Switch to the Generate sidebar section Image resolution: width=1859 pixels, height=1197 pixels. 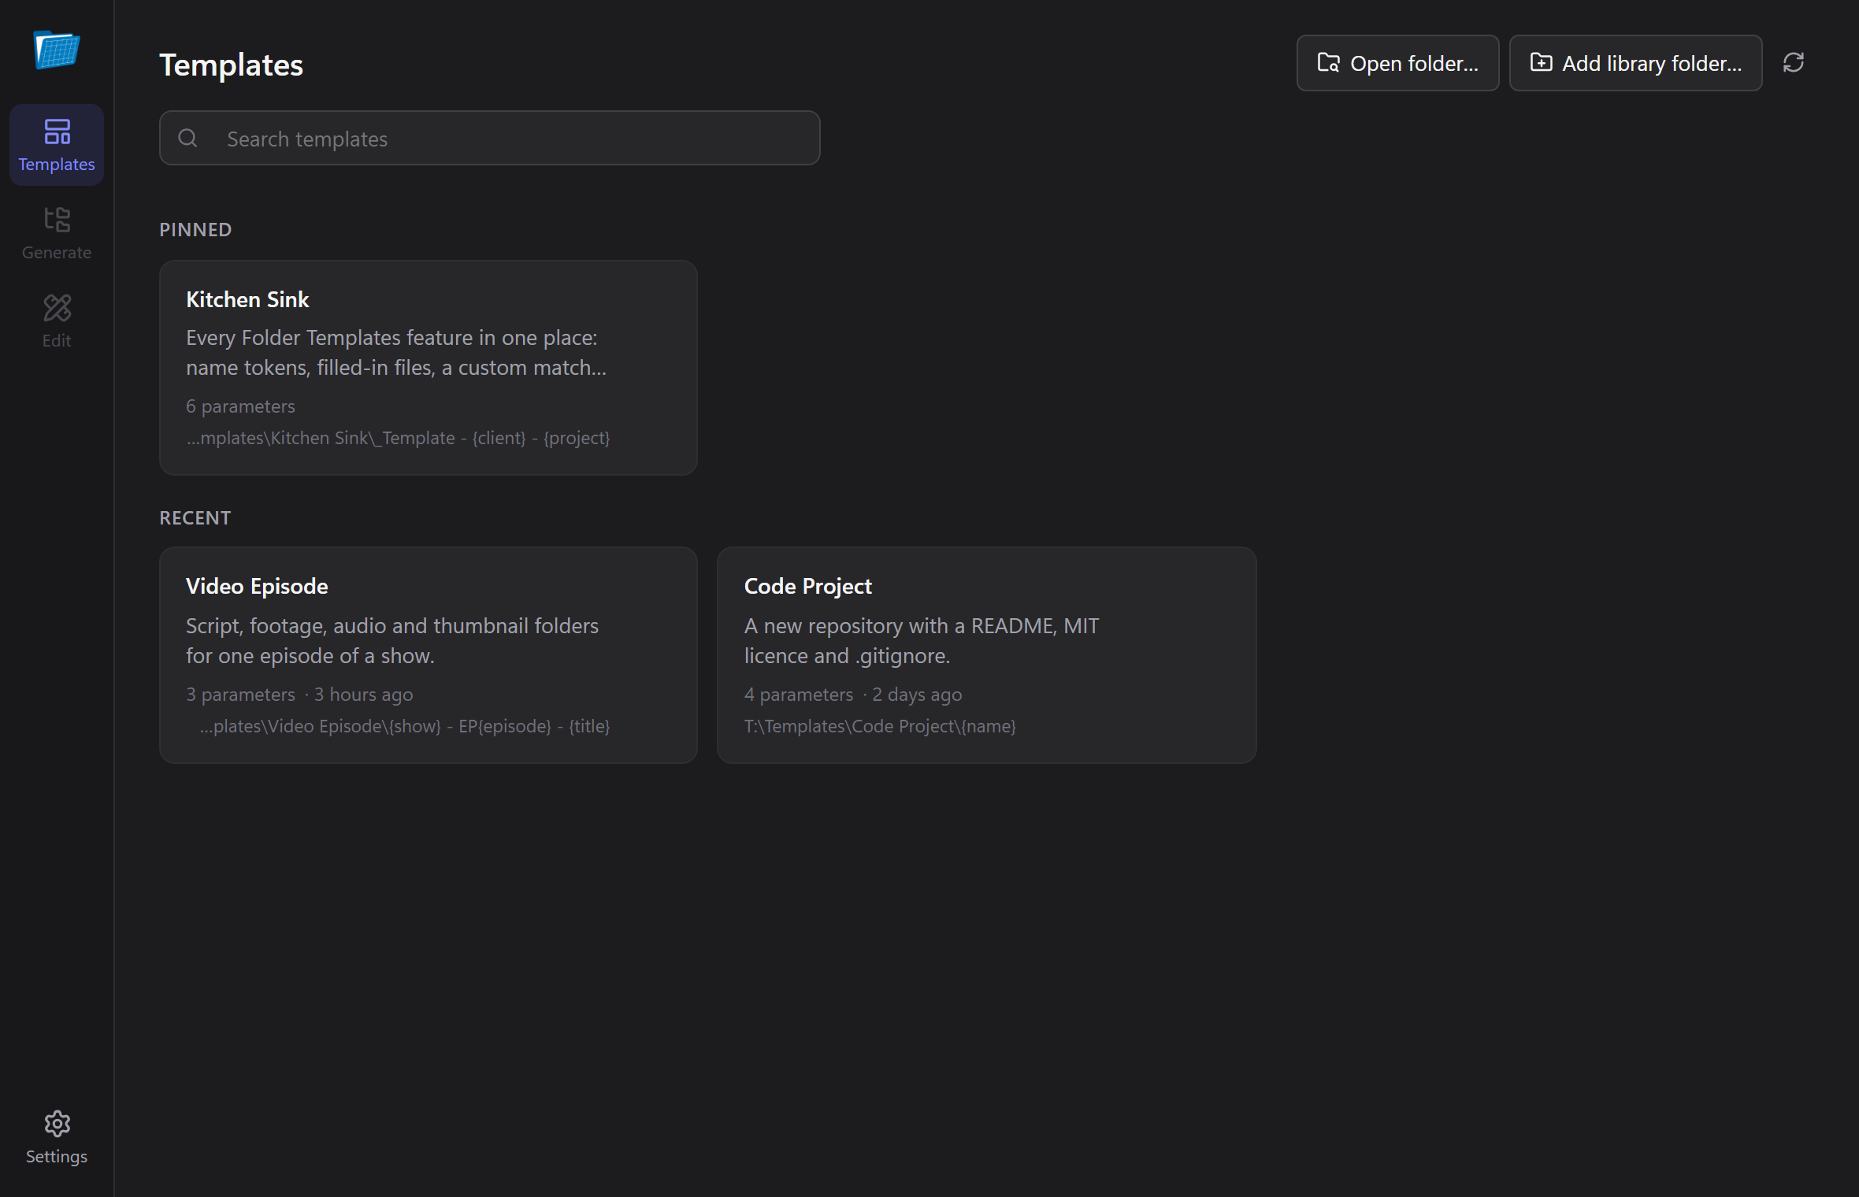pos(57,233)
